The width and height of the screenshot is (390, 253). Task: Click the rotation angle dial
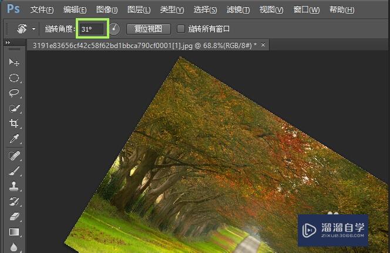click(115, 29)
